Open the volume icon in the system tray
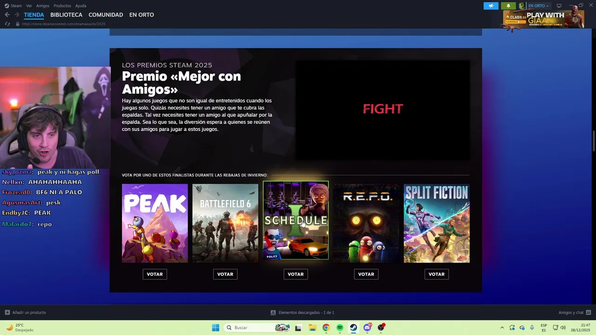596x335 pixels. tap(563, 328)
